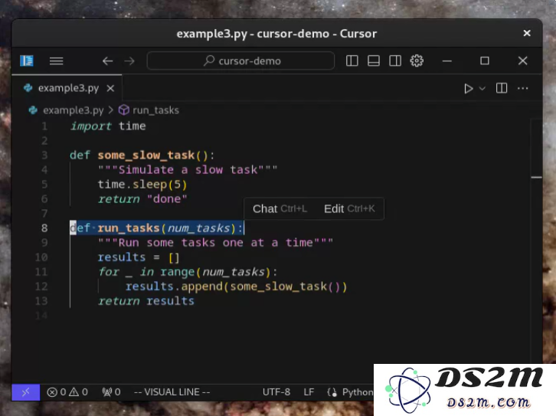556x416 pixels.
Task: Click the ports forwarded status item
Action: coord(111,392)
